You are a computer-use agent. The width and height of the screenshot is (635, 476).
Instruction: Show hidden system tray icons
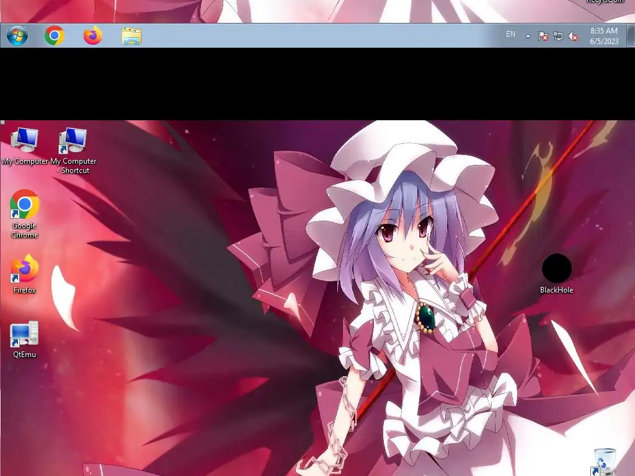tap(528, 36)
